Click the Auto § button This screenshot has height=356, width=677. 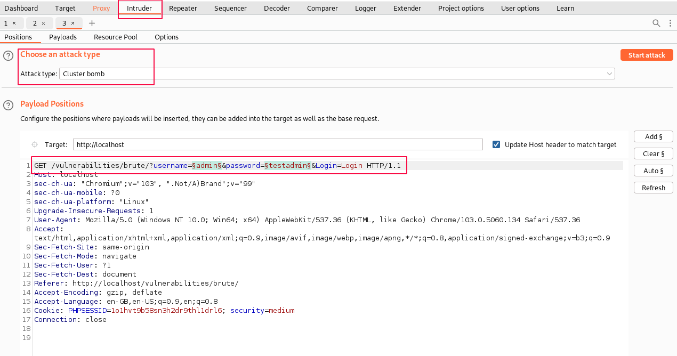coord(653,171)
